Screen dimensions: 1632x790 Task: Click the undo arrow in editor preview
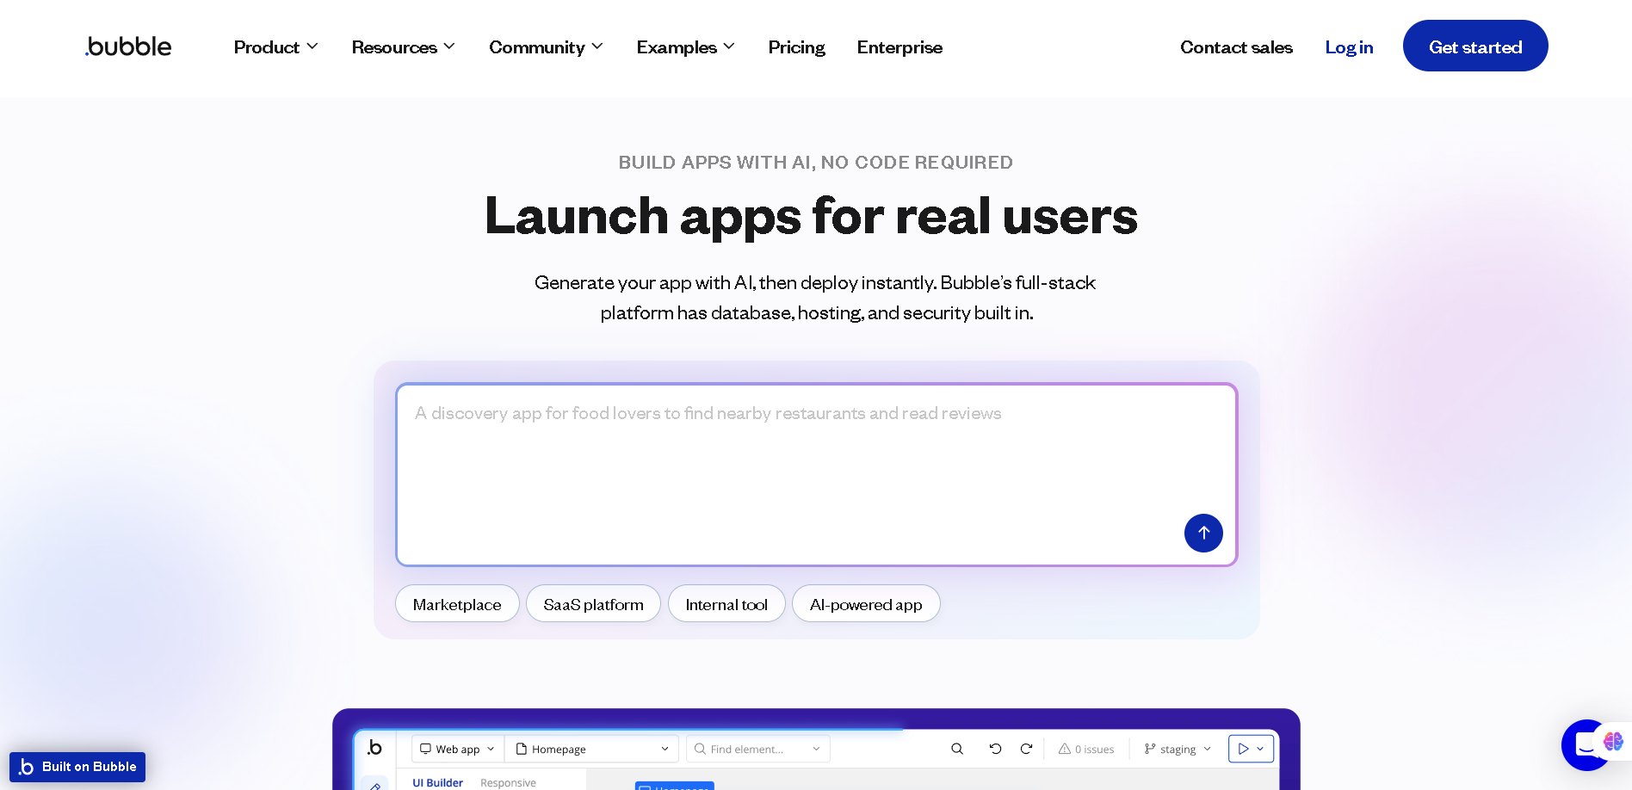coord(995,749)
